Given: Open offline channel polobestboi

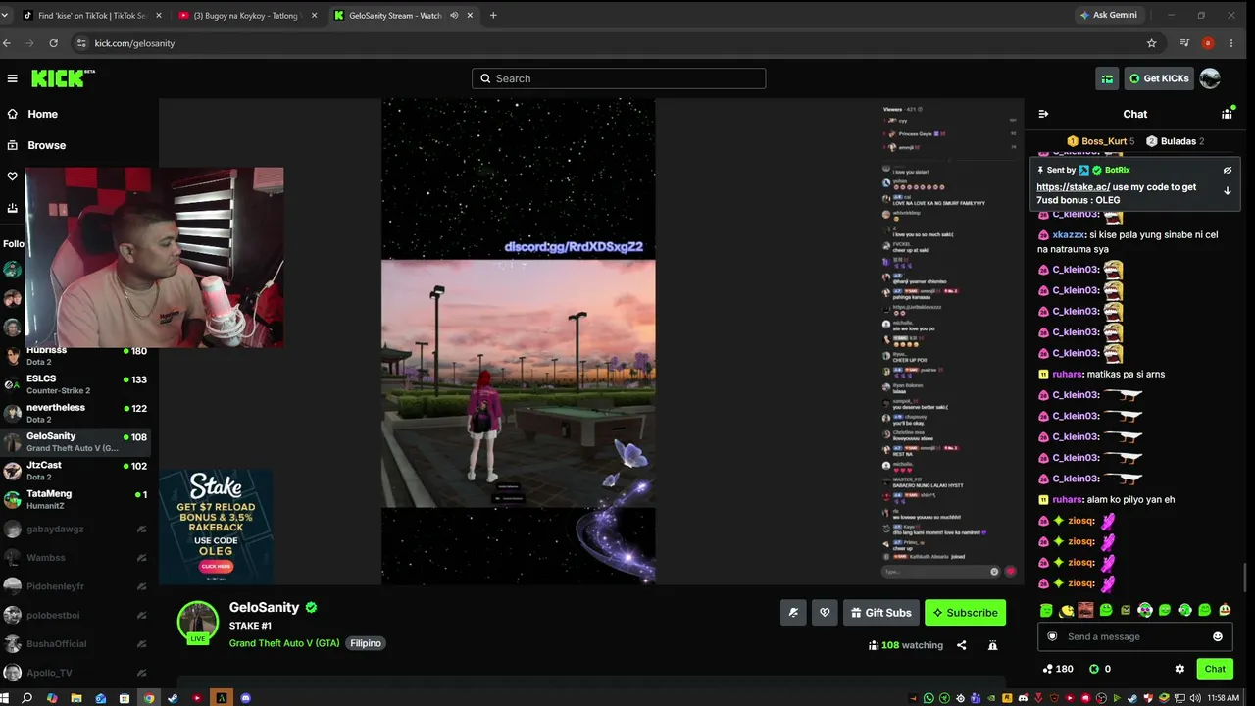Looking at the screenshot, I should (x=75, y=616).
